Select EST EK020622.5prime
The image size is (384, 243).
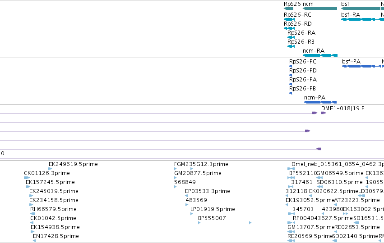click(333, 191)
